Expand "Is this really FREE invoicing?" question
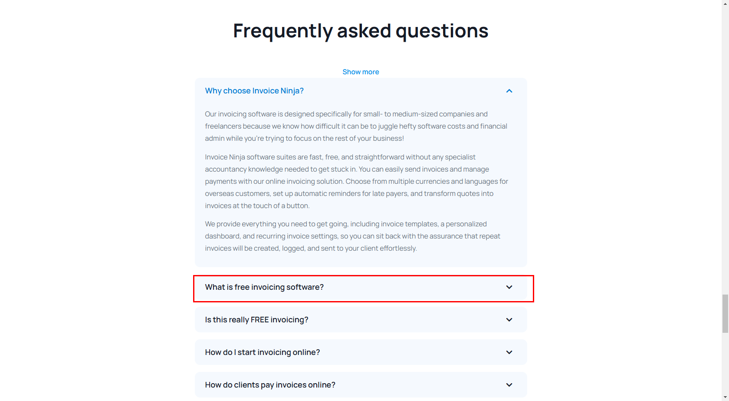 coord(256,320)
